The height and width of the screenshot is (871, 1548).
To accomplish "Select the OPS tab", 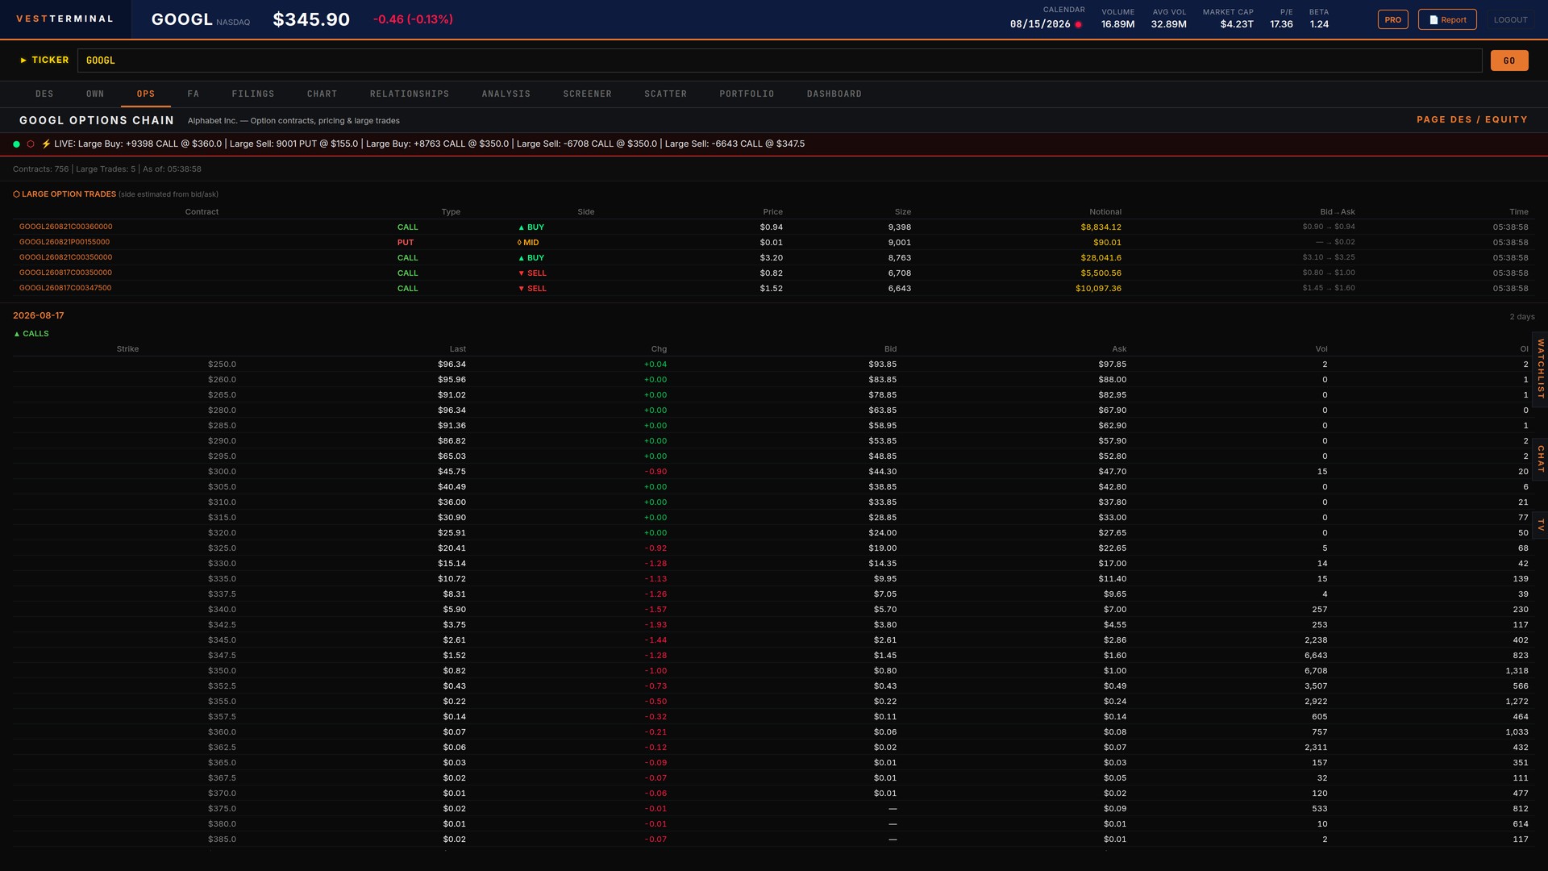I will coord(146,94).
